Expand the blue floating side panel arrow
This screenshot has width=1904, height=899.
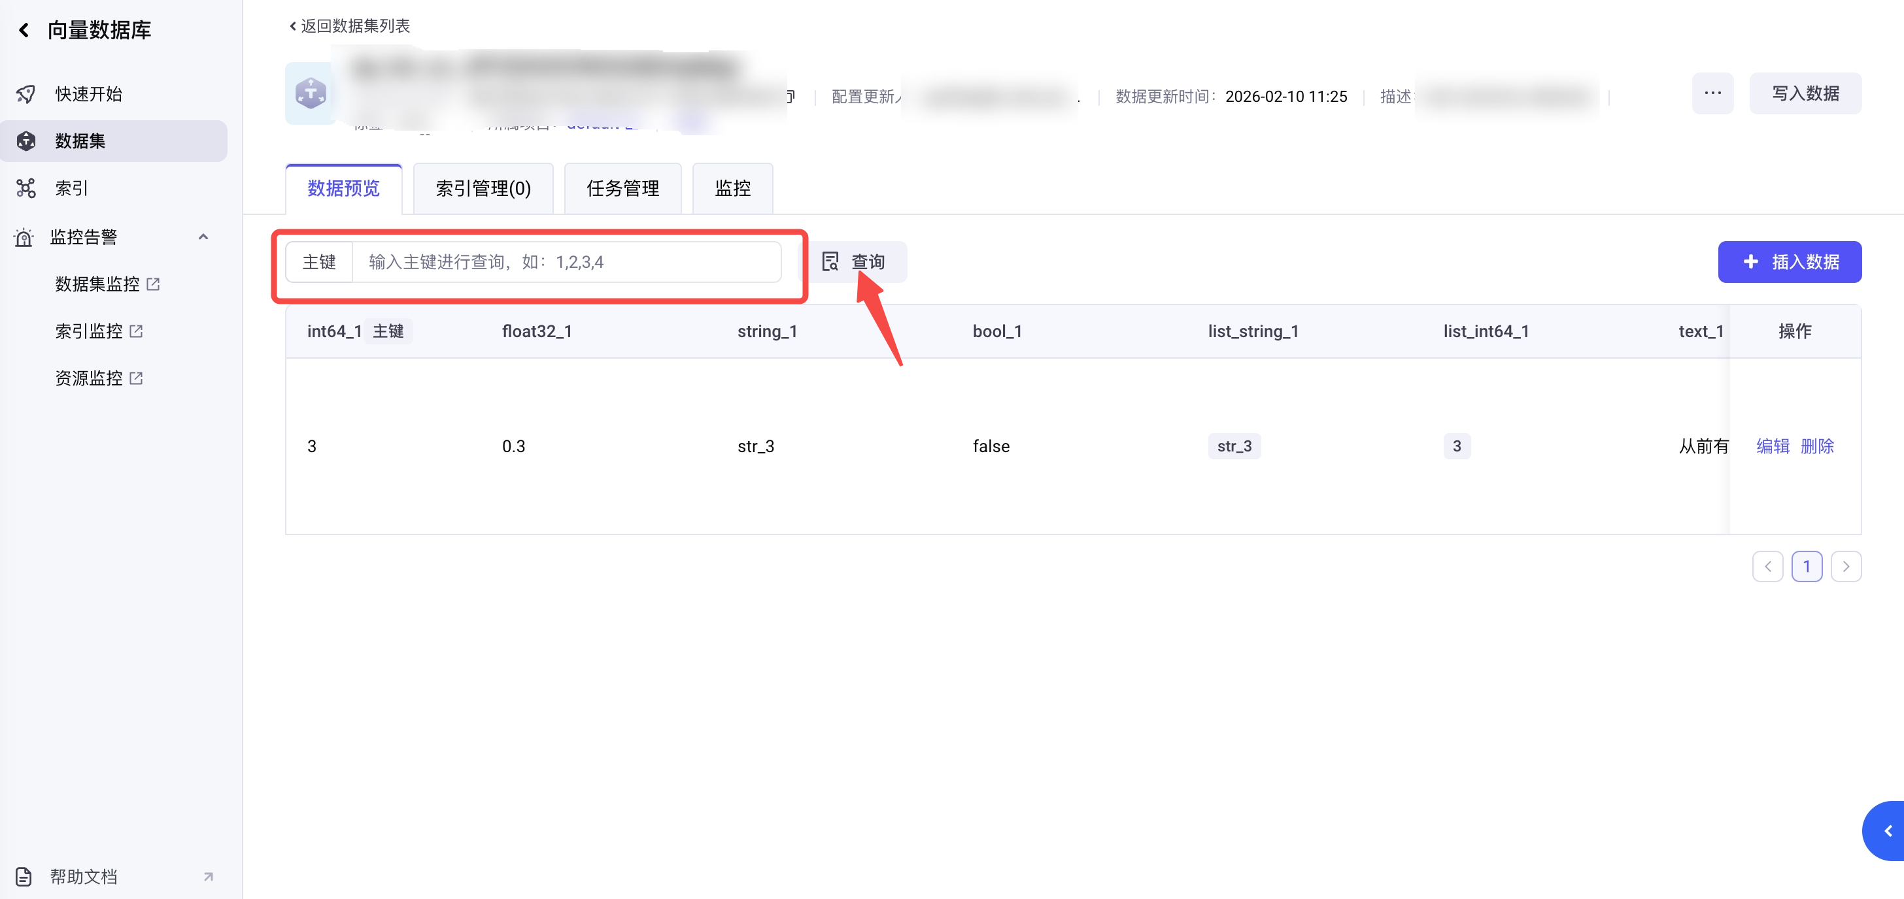(x=1888, y=831)
